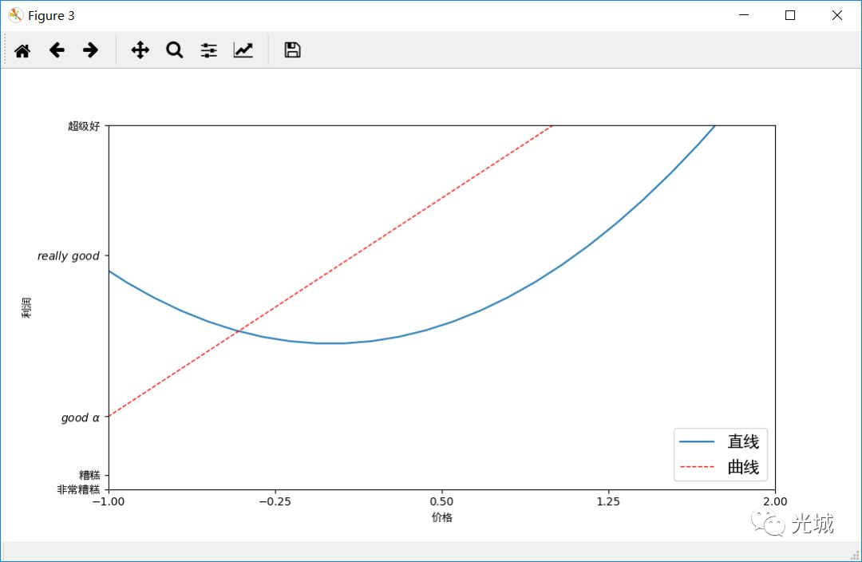Click the 糟糕 y-axis tick label
Image resolution: width=862 pixels, height=562 pixels.
click(89, 474)
